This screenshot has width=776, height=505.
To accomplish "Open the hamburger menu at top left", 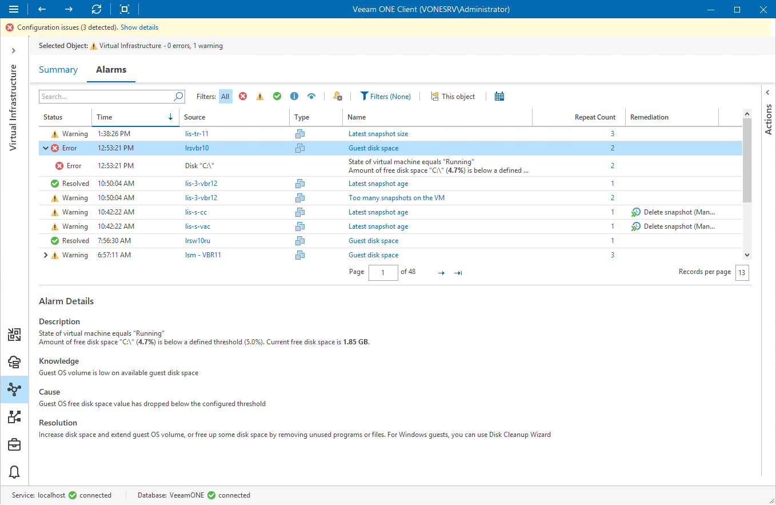I will click(x=14, y=9).
